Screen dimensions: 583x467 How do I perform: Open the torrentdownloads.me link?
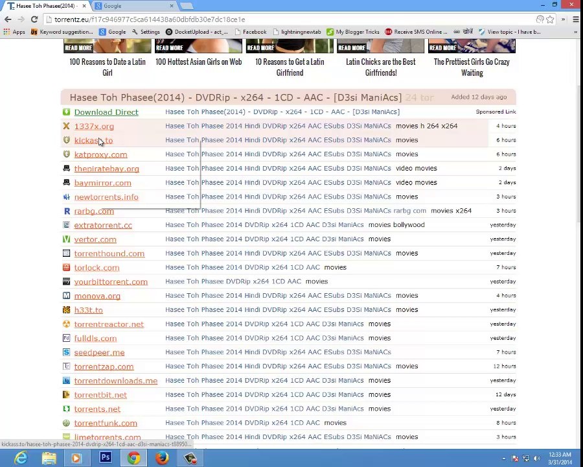[x=116, y=381]
